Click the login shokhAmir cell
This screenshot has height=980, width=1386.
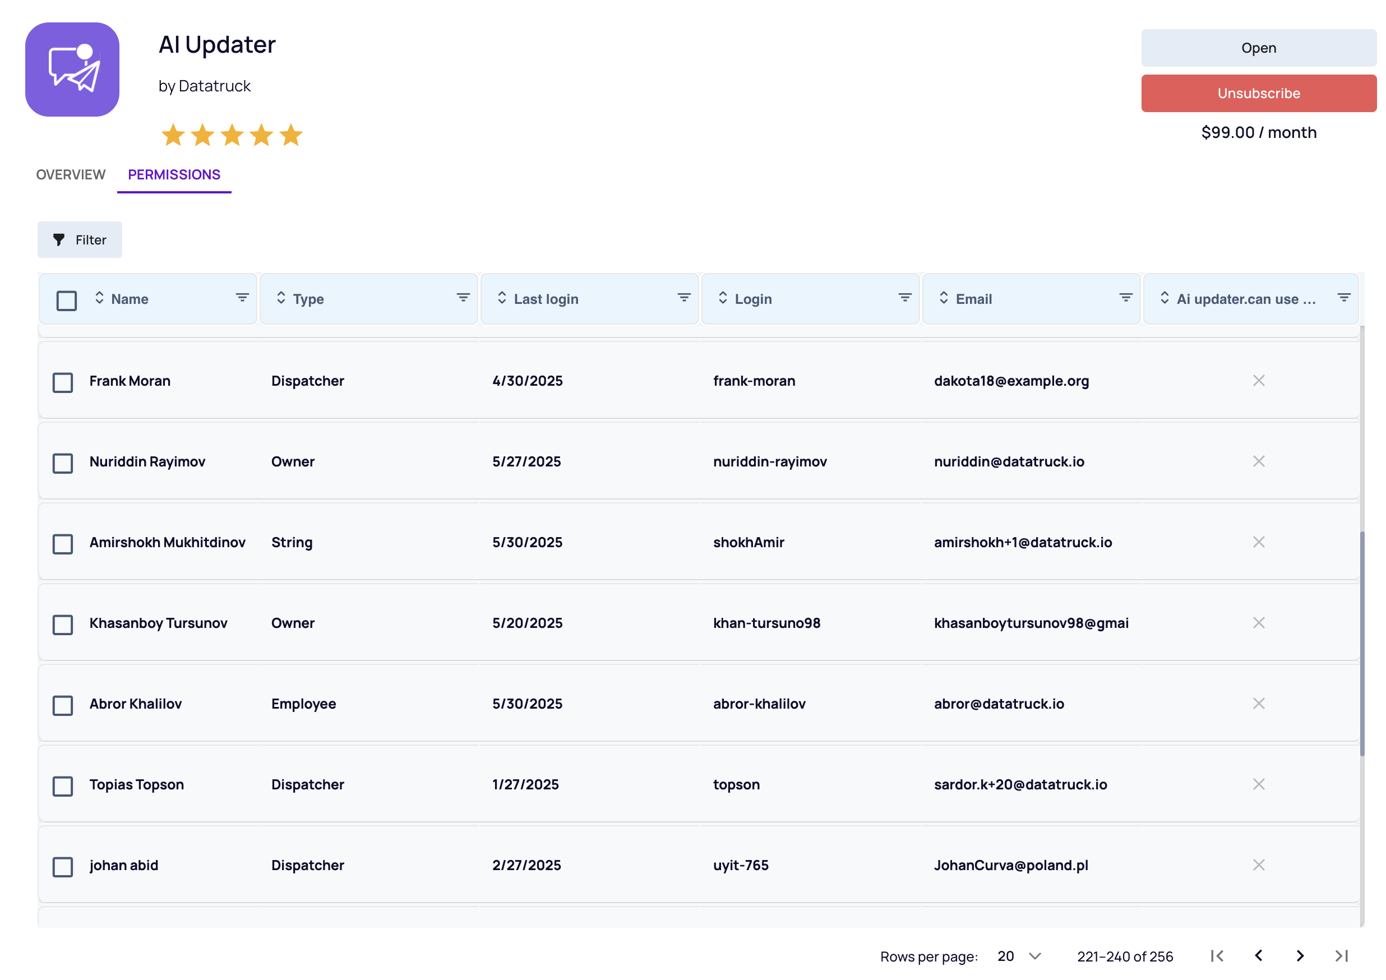[749, 543]
